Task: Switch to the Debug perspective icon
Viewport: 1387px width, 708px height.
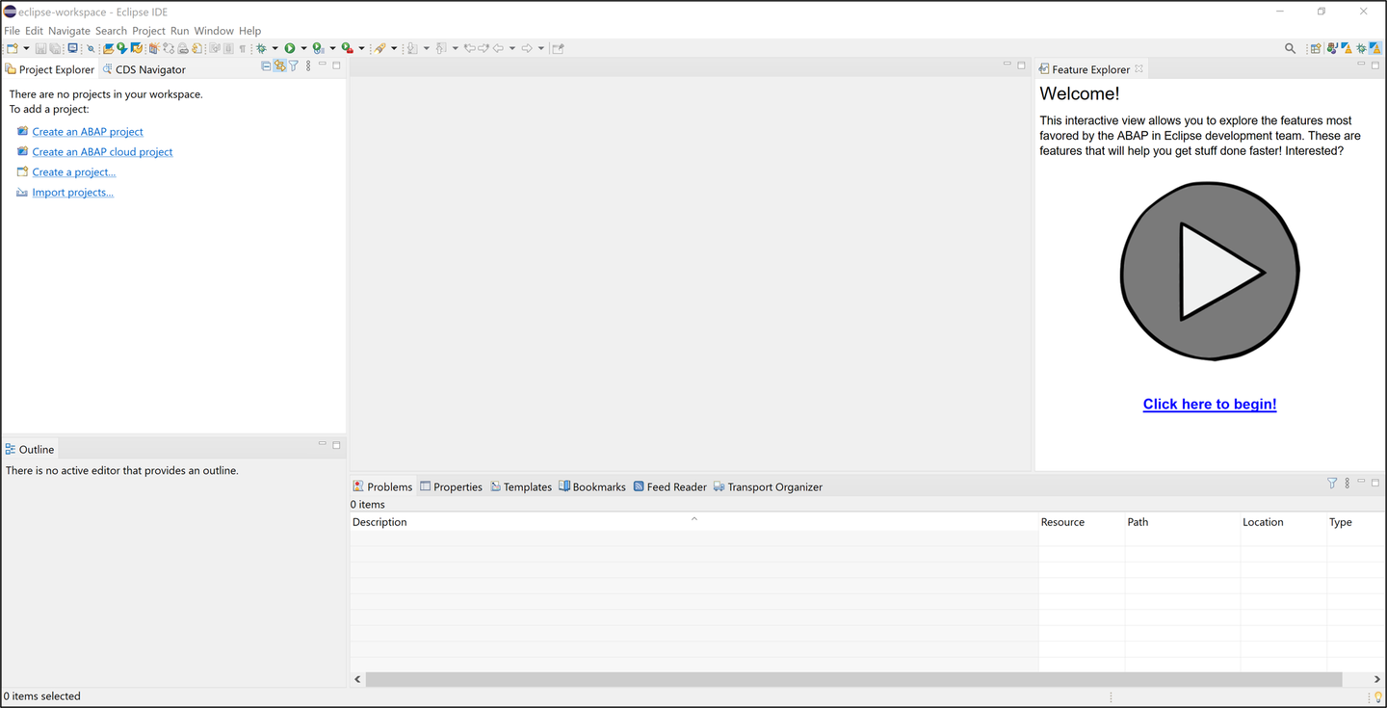Action: (x=1361, y=48)
